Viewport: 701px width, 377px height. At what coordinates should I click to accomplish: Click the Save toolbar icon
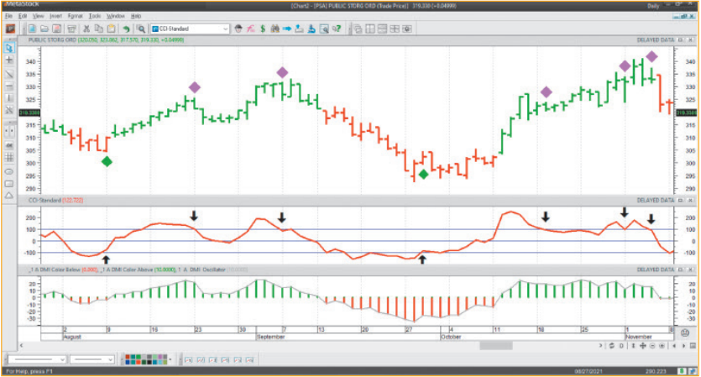click(56, 29)
